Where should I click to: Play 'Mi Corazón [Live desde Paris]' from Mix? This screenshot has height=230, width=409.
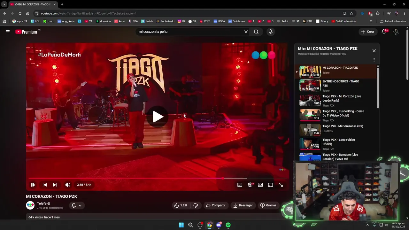coord(336,100)
